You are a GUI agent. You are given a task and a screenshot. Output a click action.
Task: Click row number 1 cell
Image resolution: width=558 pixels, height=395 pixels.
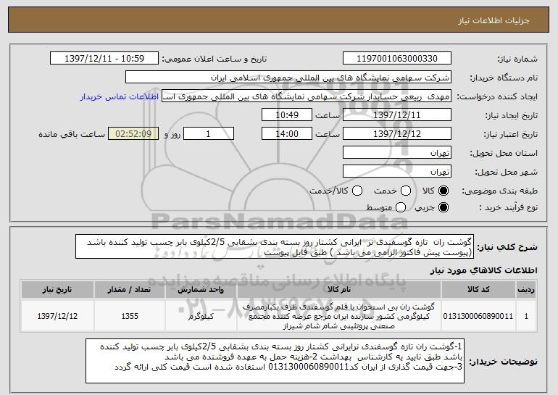pyautogui.click(x=526, y=316)
